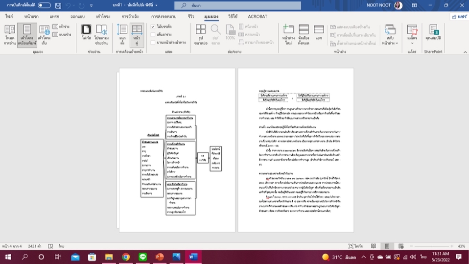
Task: Open the Insert tab
Action: [x=54, y=17]
